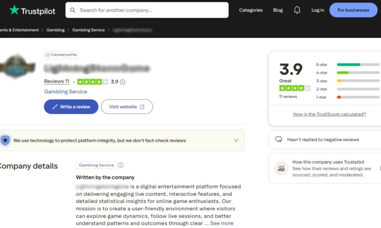Open the Events & Entertainment breadcrumb
The image size is (381, 228).
pyautogui.click(x=19, y=30)
